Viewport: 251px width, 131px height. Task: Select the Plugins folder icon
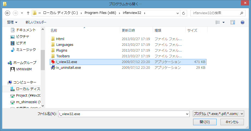53,50
